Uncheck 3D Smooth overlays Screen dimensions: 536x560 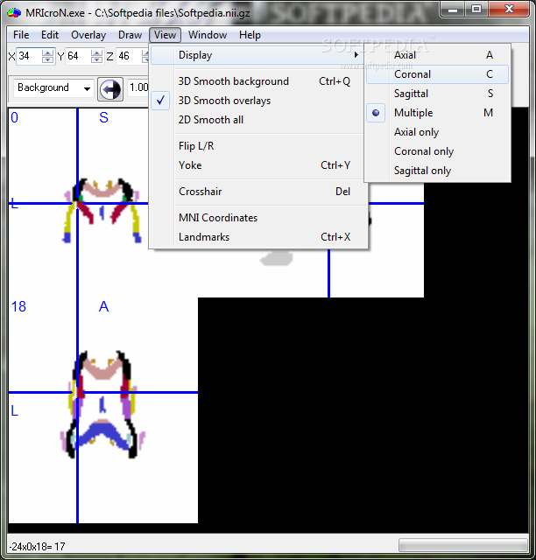[257, 101]
